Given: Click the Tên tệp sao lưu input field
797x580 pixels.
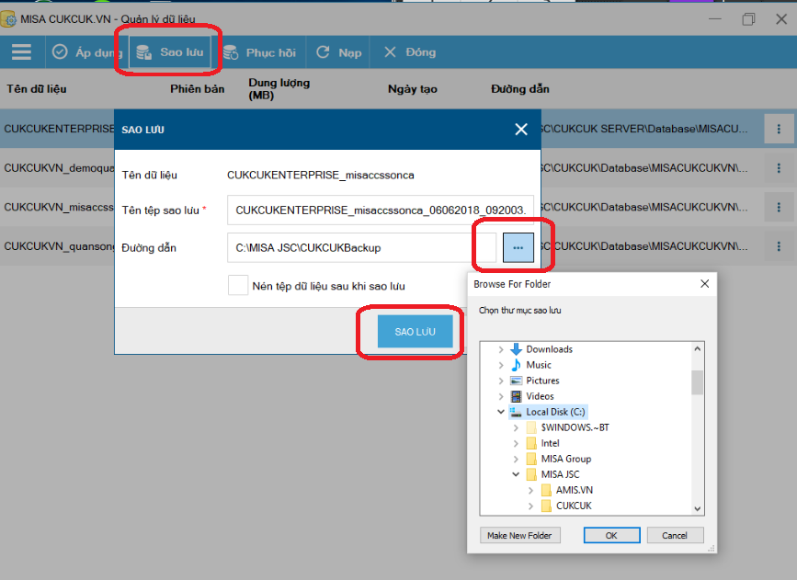Looking at the screenshot, I should (x=381, y=210).
